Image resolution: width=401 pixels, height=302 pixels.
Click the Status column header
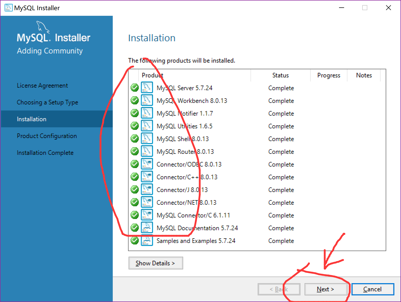[281, 75]
